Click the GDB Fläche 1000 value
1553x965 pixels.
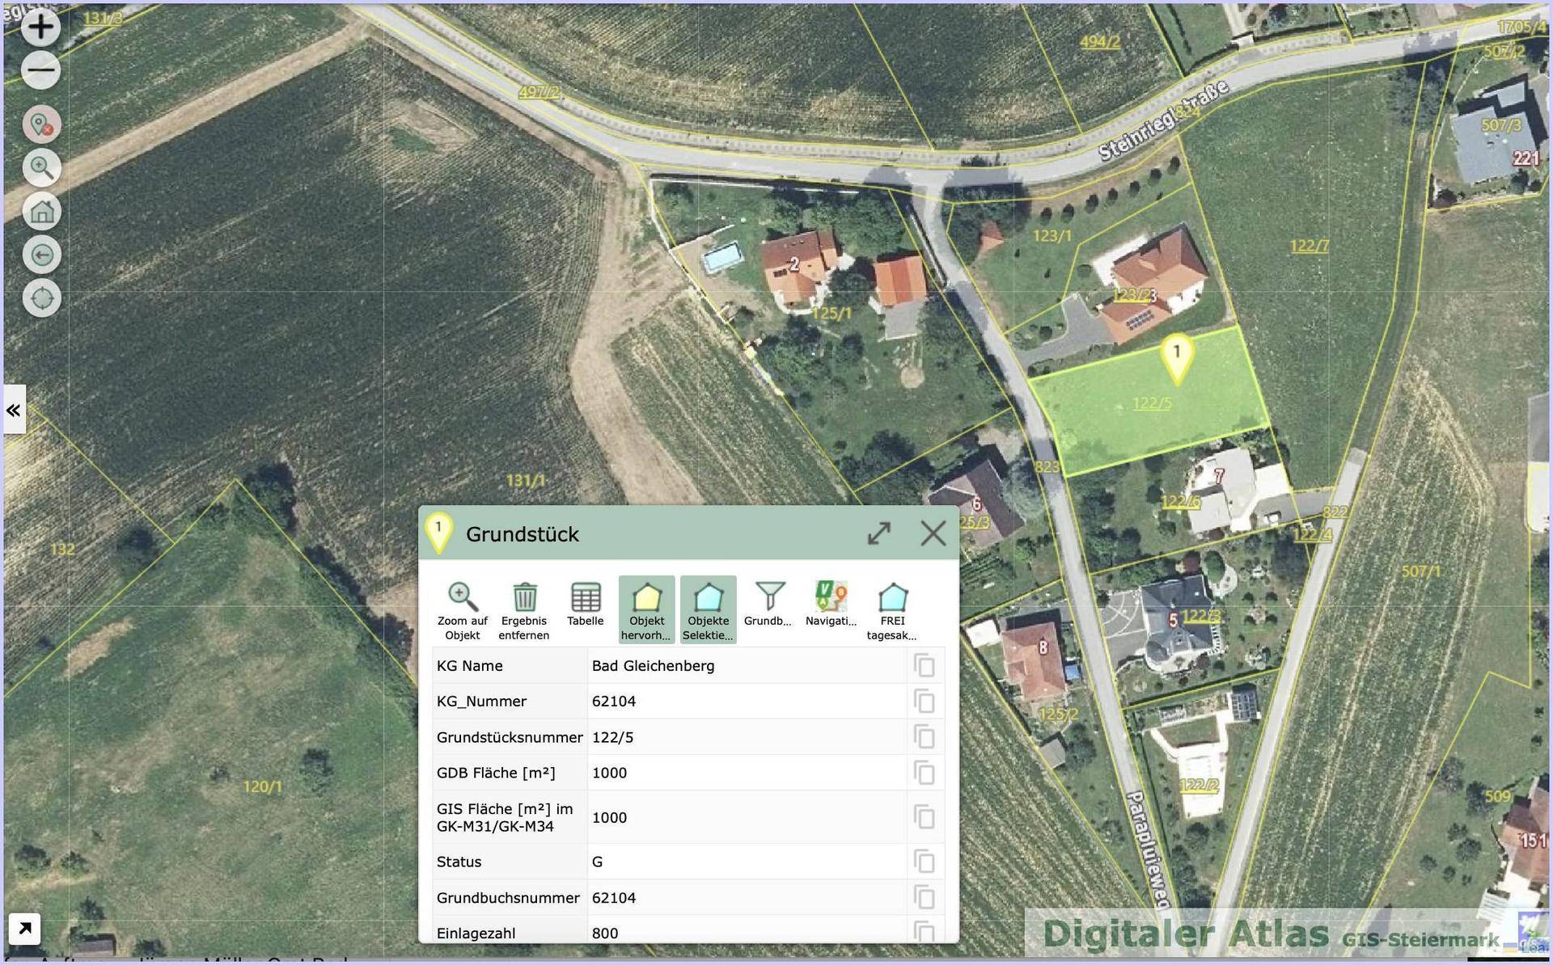609,773
